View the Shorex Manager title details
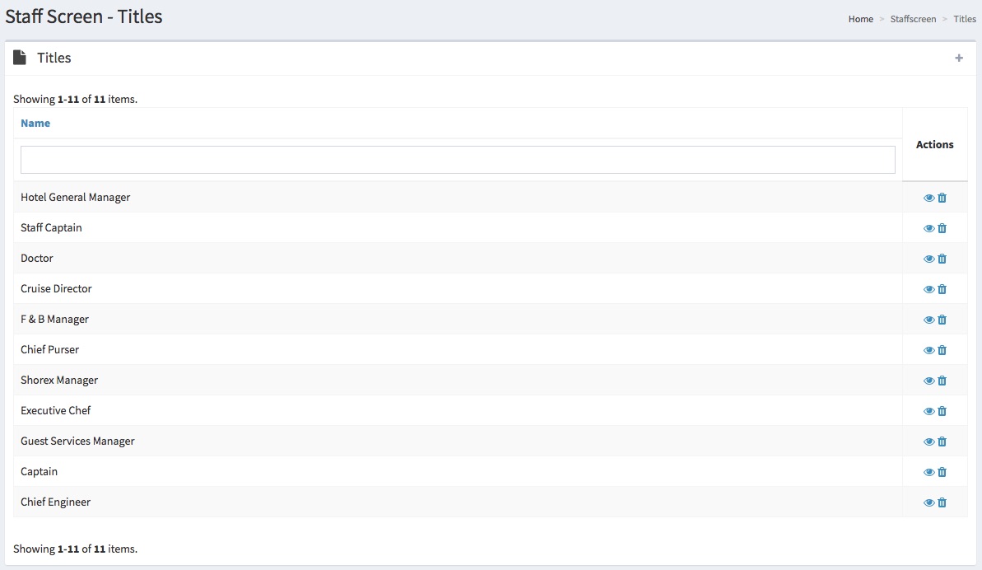Viewport: 982px width, 570px height. (x=928, y=381)
